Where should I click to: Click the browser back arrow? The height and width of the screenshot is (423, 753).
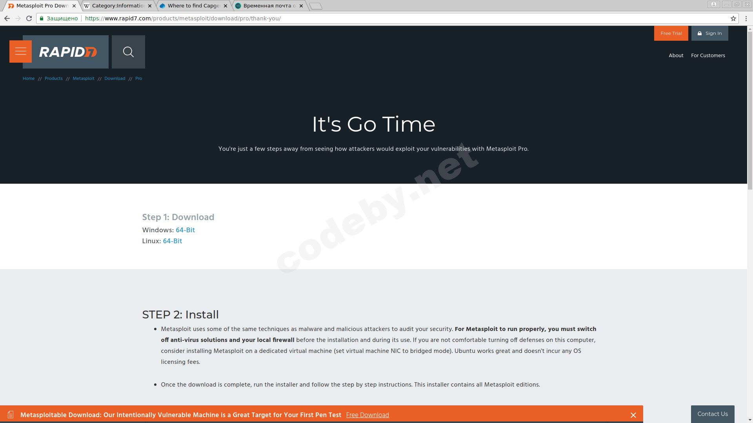click(7, 18)
